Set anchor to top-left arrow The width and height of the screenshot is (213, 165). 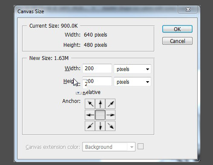point(90,104)
